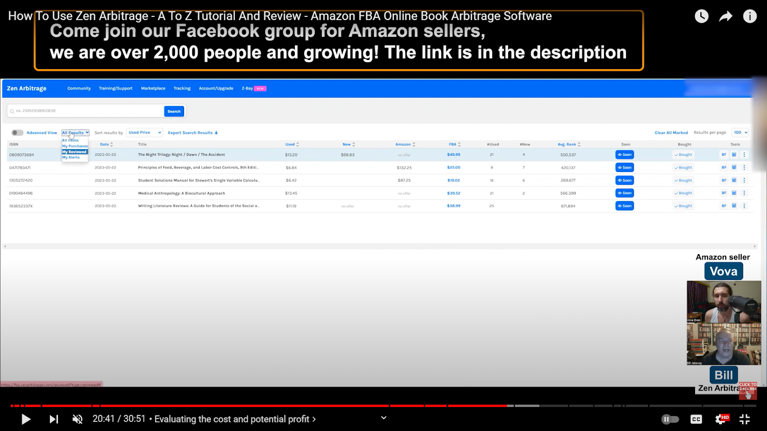This screenshot has height=431, width=767.
Task: Toggle Seen for Student Solutions Manual row
Action: point(625,180)
